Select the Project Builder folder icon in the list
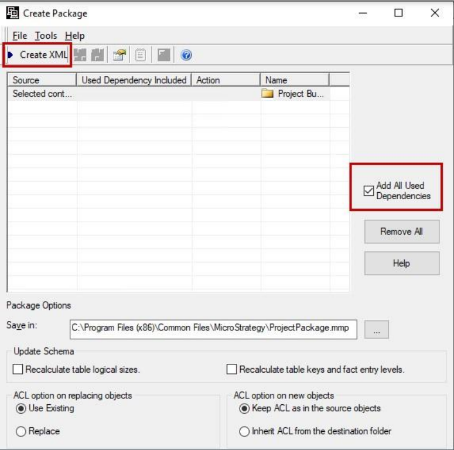454x450 pixels. pyautogui.click(x=268, y=94)
